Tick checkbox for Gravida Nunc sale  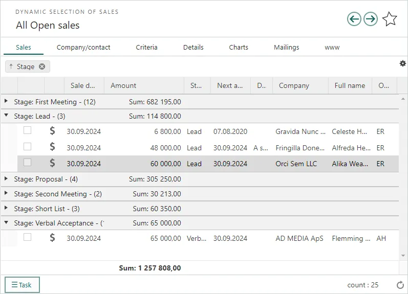pos(28,130)
